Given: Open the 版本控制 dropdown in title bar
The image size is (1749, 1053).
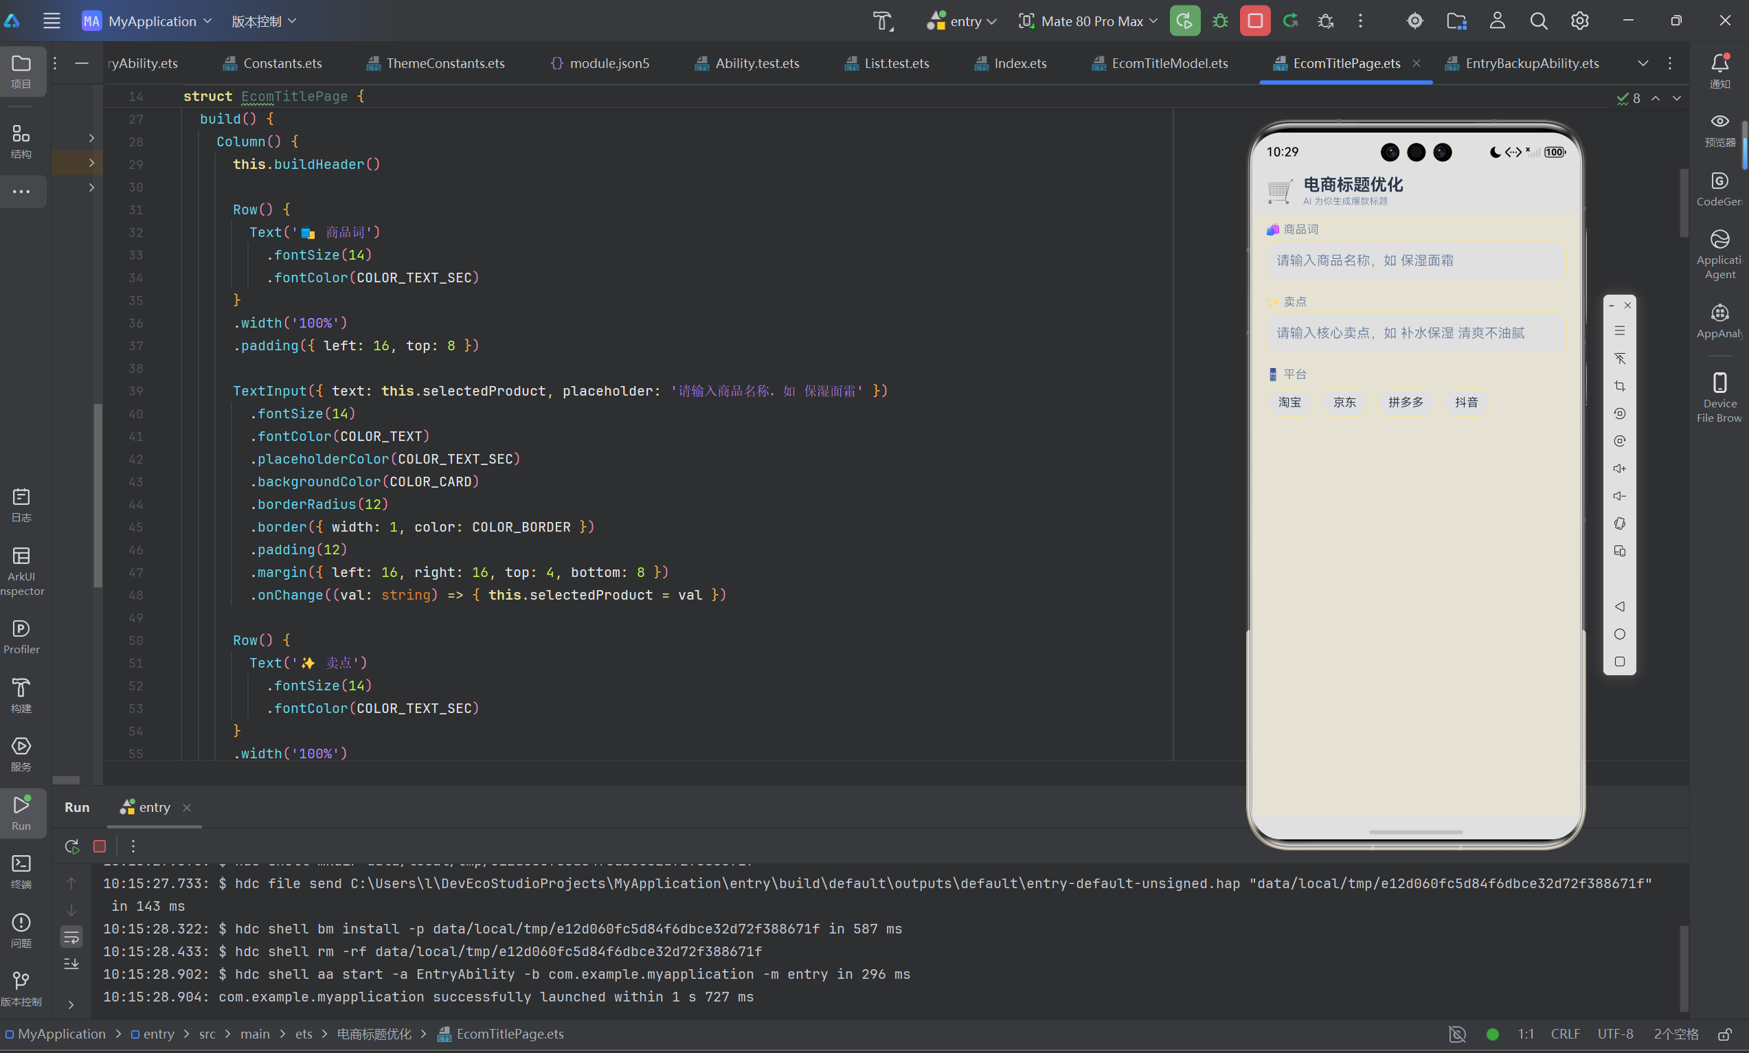Looking at the screenshot, I should pos(264,21).
